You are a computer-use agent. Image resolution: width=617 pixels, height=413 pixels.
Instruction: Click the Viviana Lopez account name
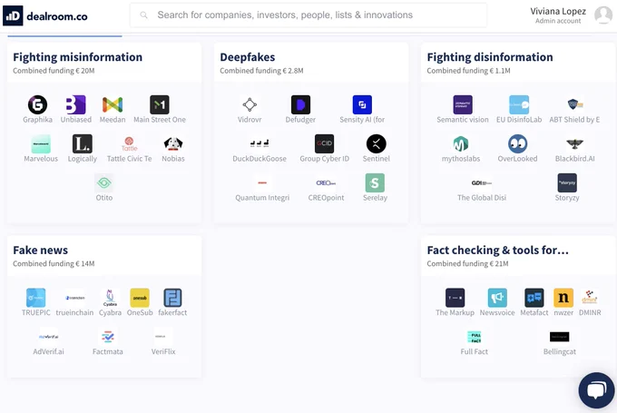coord(558,11)
